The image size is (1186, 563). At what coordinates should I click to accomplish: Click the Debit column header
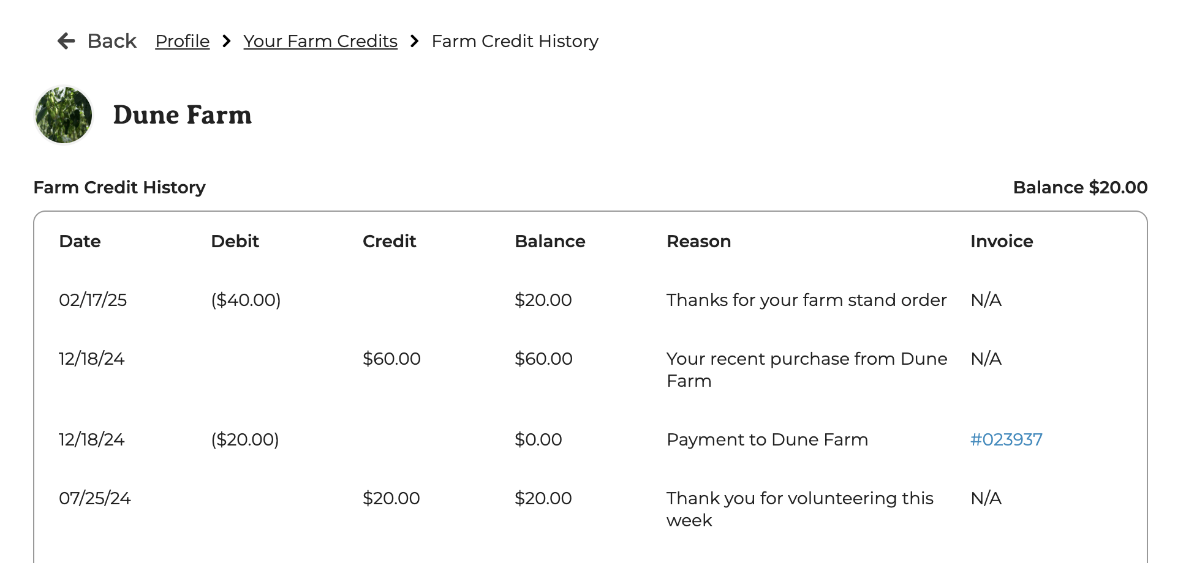click(235, 241)
